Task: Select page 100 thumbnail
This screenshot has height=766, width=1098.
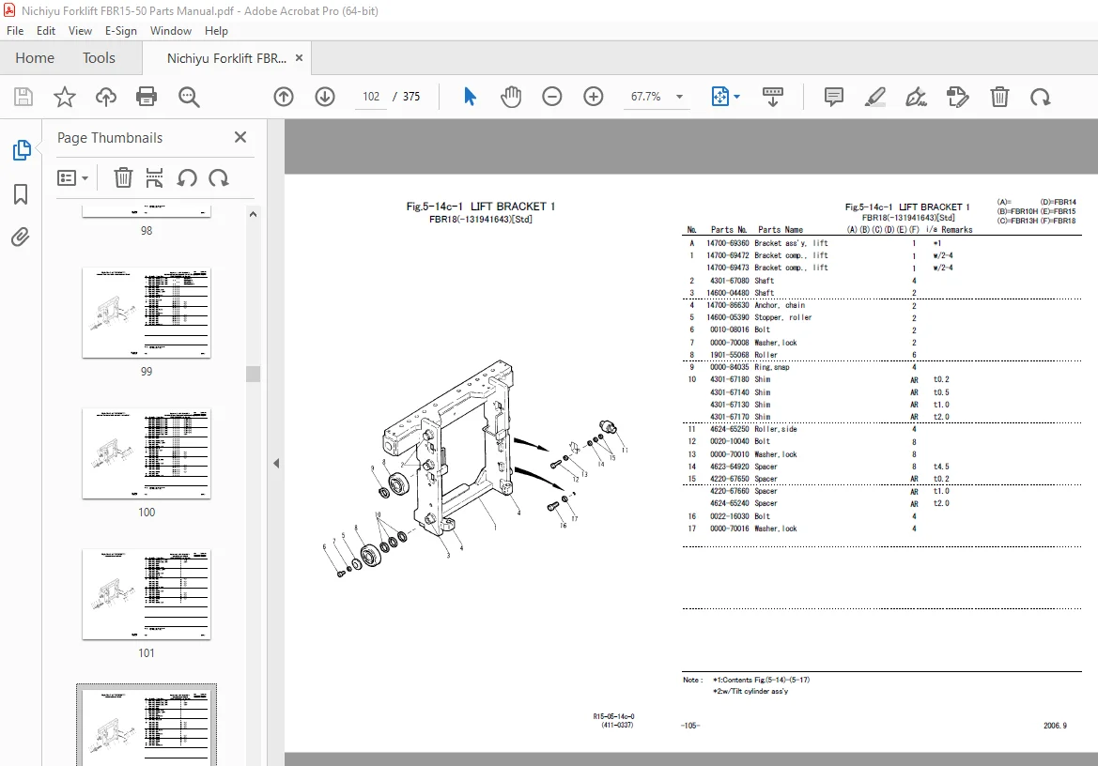Action: tap(147, 453)
